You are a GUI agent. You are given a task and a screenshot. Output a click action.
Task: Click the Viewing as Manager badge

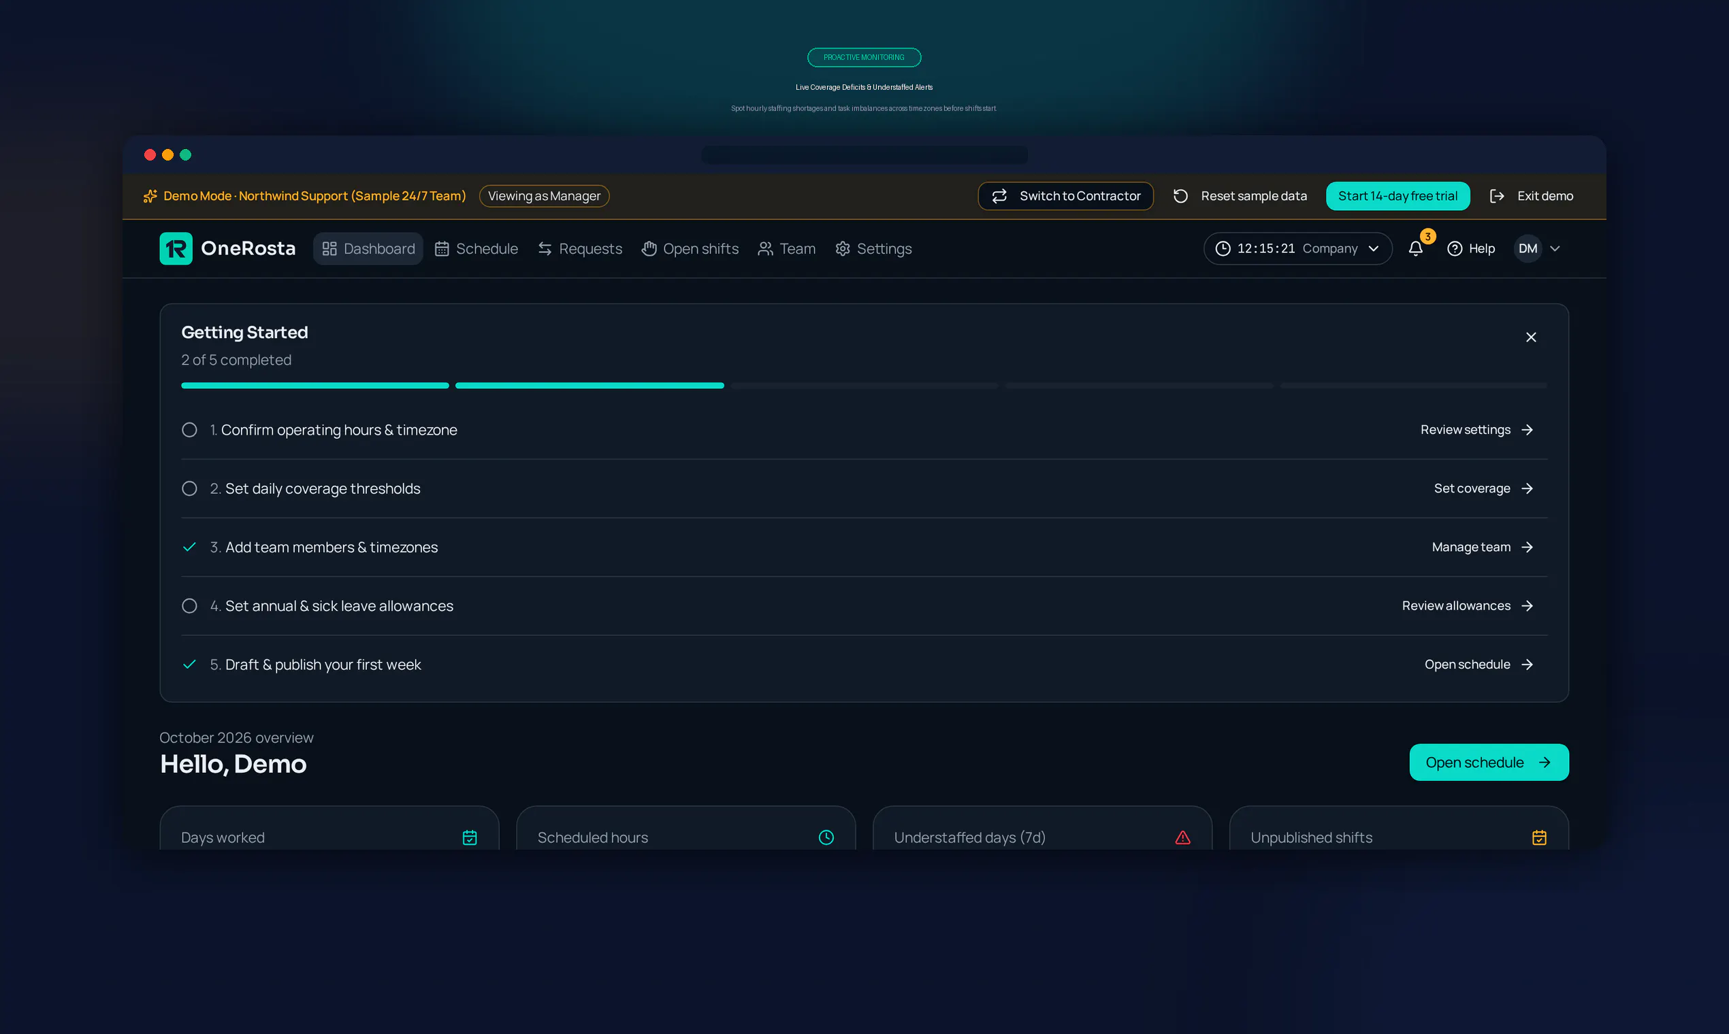544,197
